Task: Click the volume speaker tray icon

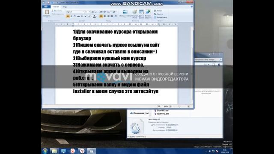Action: point(210,151)
